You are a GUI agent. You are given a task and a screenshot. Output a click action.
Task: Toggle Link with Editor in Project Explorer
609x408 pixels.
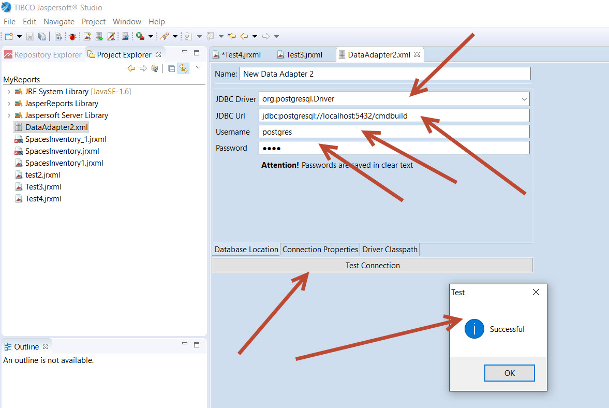[x=183, y=68]
